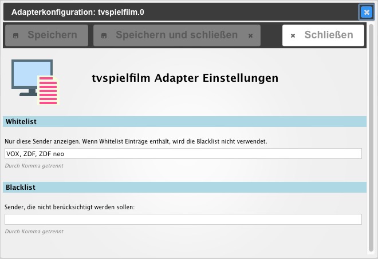Click the 'Nur diese Sender anzeigen' description text

[136, 141]
